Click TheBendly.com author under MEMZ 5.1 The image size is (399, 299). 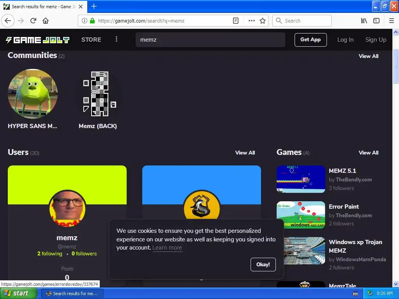[354, 180]
